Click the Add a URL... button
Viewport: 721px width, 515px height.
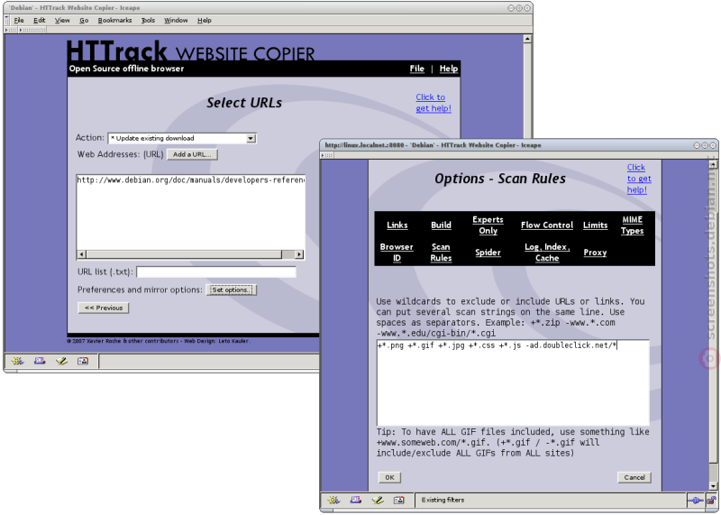192,154
